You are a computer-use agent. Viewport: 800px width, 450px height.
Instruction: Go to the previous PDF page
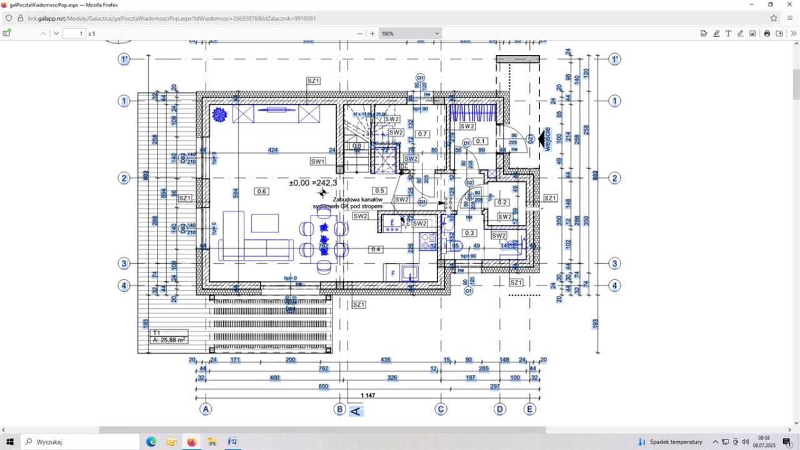43,33
